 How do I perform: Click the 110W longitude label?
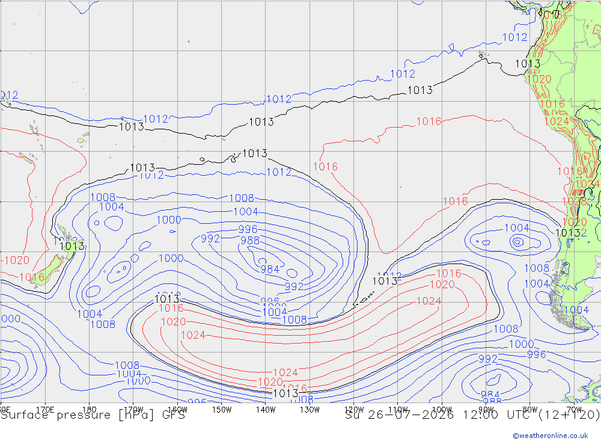pyautogui.click(x=398, y=410)
